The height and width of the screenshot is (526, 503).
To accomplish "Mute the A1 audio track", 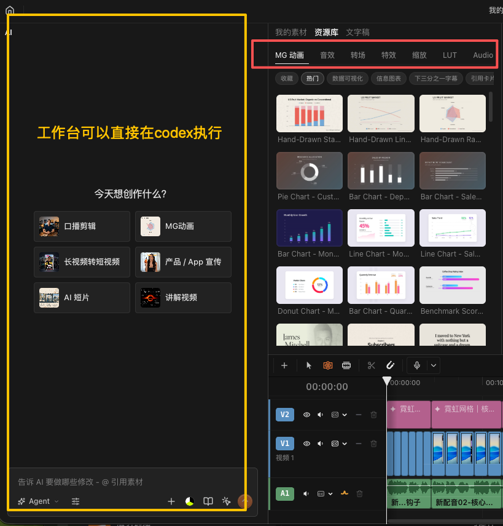I will [306, 493].
